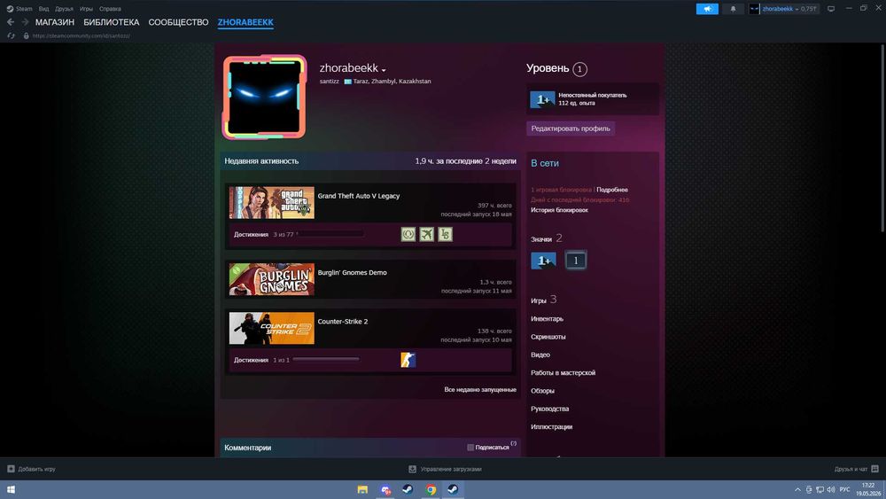Click the page vertical scrollbar

point(882,138)
